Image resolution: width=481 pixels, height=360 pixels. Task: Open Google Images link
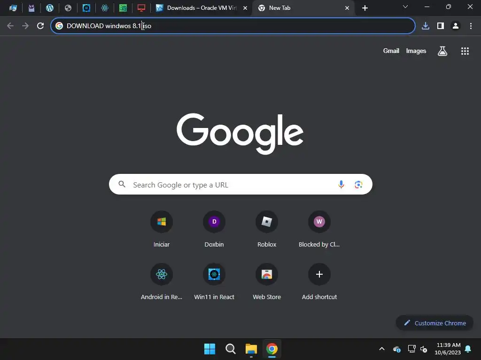[416, 51]
